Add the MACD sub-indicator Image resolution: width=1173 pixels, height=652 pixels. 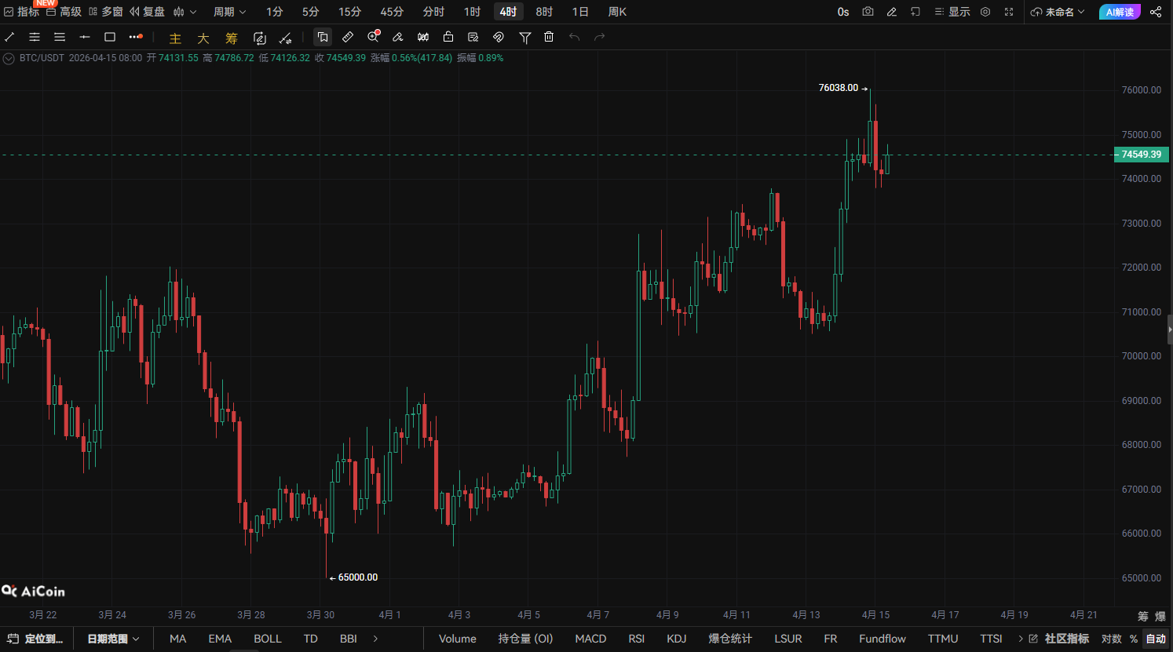[590, 639]
